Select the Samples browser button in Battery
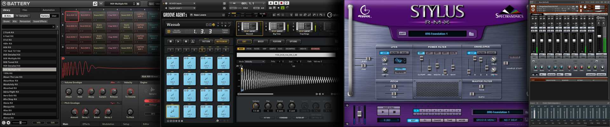The height and width of the screenshot is (127, 610). click(22, 16)
